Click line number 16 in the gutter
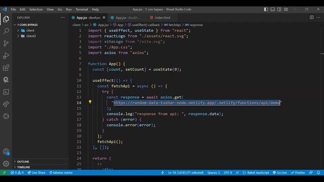Viewport: 324px width, 182px height. click(79, 114)
